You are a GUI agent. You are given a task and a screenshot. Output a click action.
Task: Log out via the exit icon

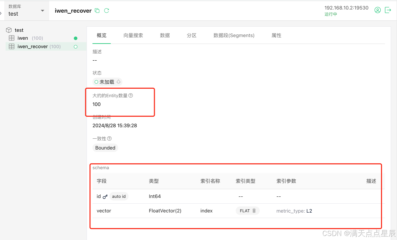(x=388, y=10)
